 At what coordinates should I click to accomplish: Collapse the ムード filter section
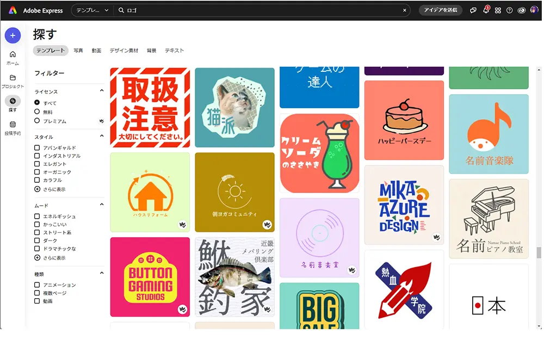coord(102,205)
